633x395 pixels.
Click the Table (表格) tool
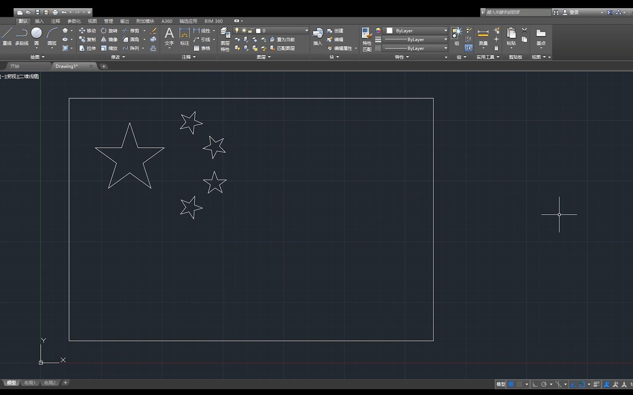coord(202,48)
